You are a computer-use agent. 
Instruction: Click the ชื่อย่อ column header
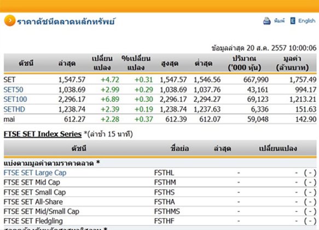click(x=179, y=148)
